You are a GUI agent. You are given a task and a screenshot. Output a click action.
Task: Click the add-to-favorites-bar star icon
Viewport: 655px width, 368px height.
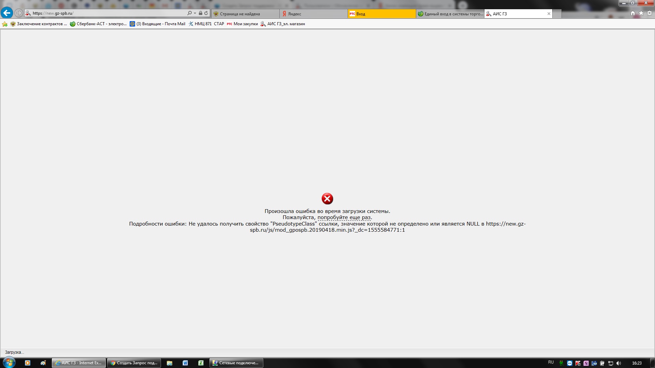[5, 24]
